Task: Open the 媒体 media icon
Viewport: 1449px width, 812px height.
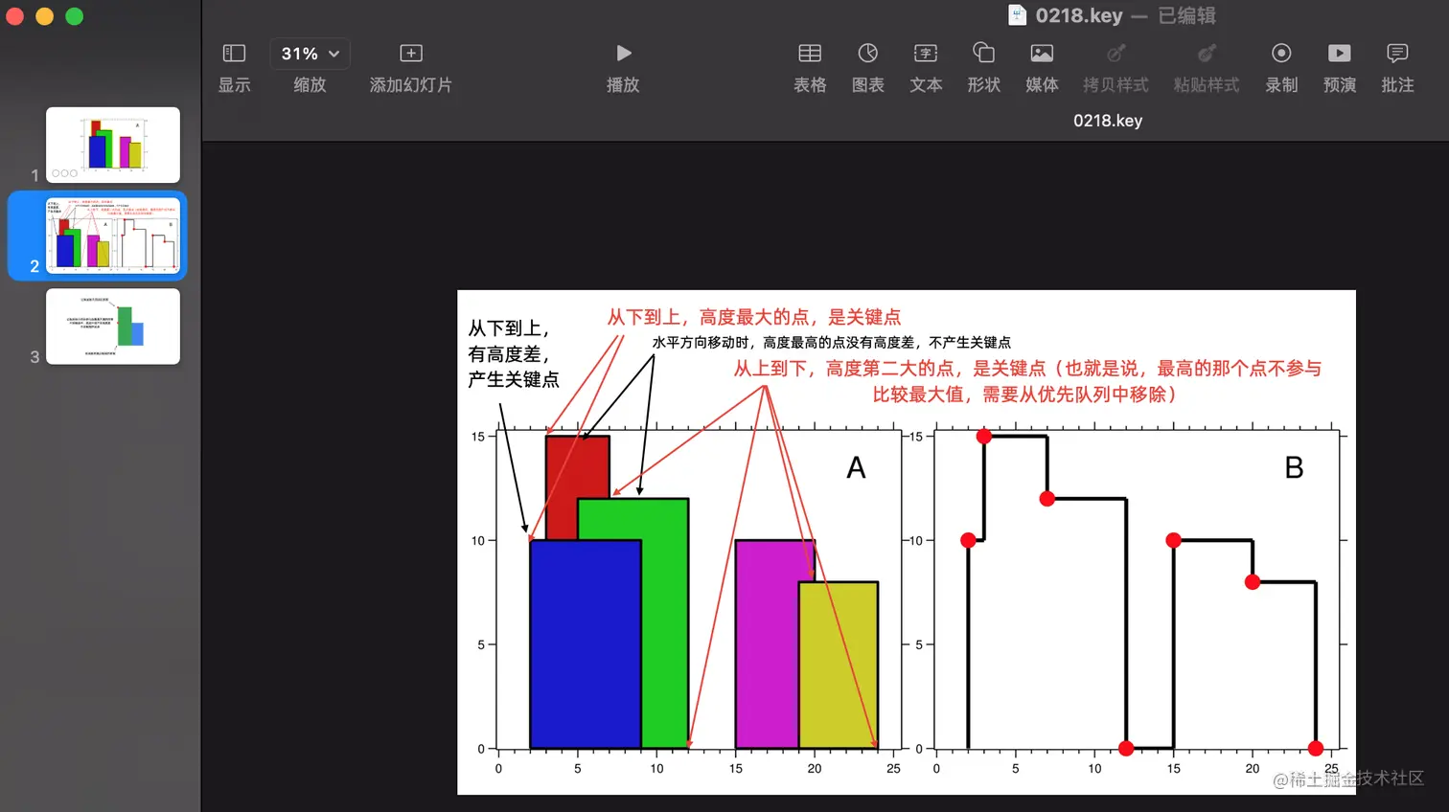Action: (1042, 53)
